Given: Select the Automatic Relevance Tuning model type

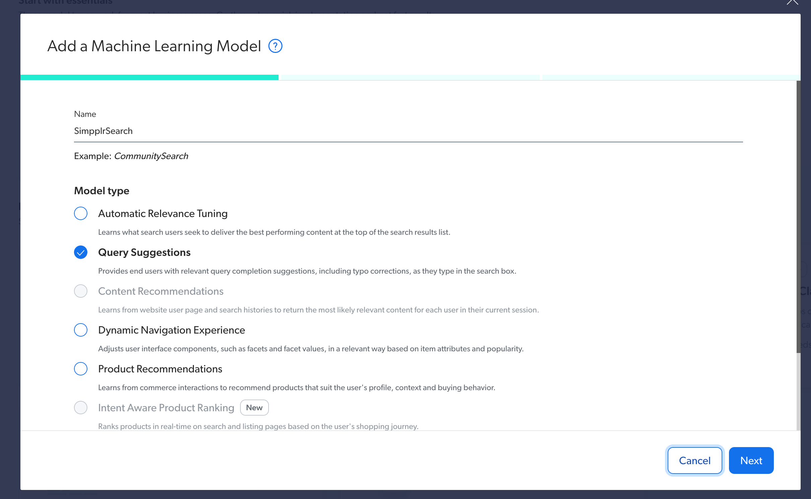Looking at the screenshot, I should [80, 213].
